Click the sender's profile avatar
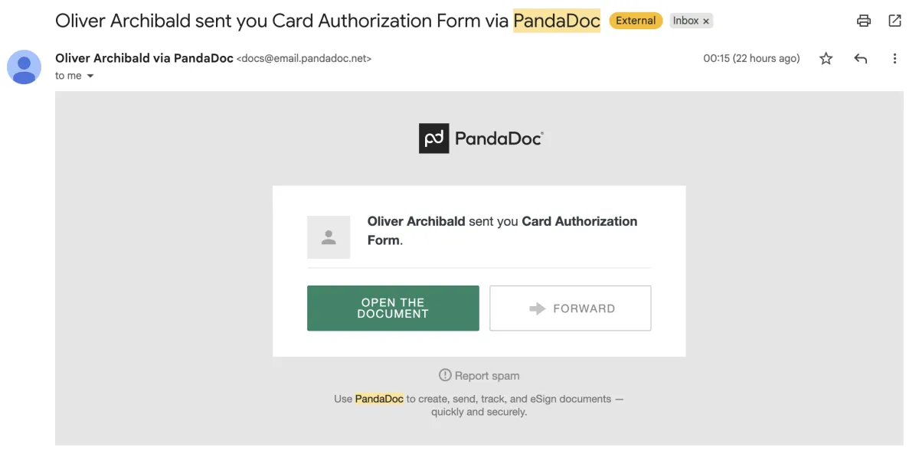The width and height of the screenshot is (919, 460). pos(24,67)
